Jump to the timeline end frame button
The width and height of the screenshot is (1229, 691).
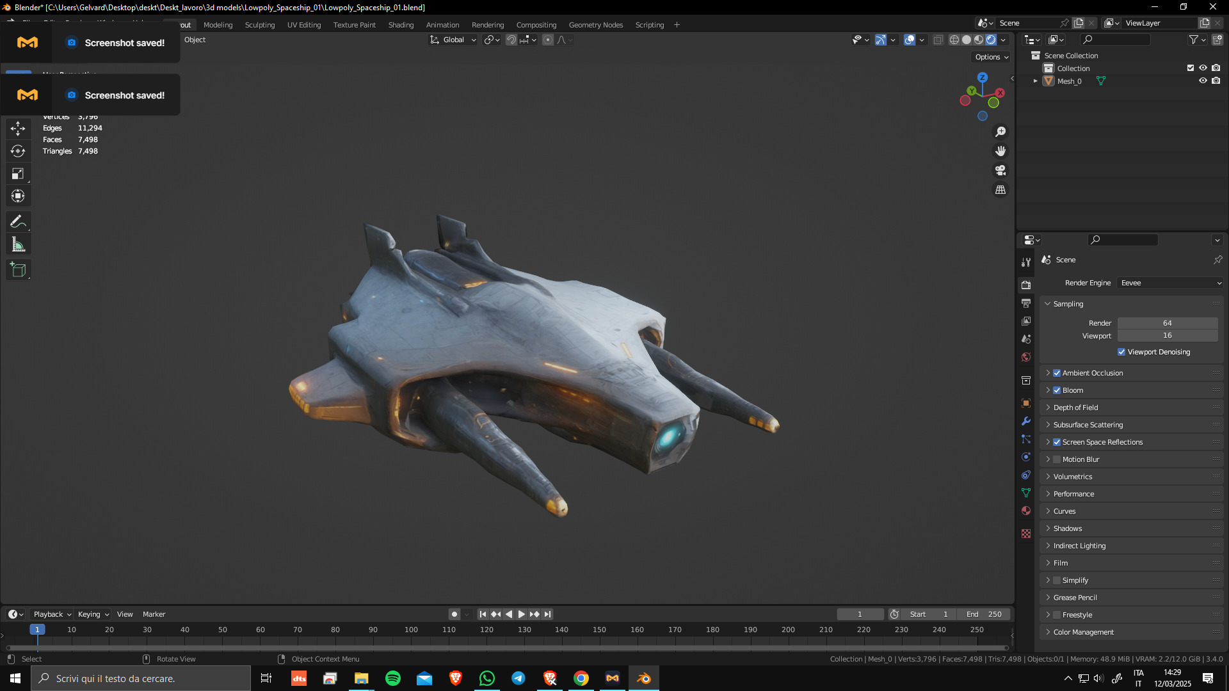click(x=547, y=614)
